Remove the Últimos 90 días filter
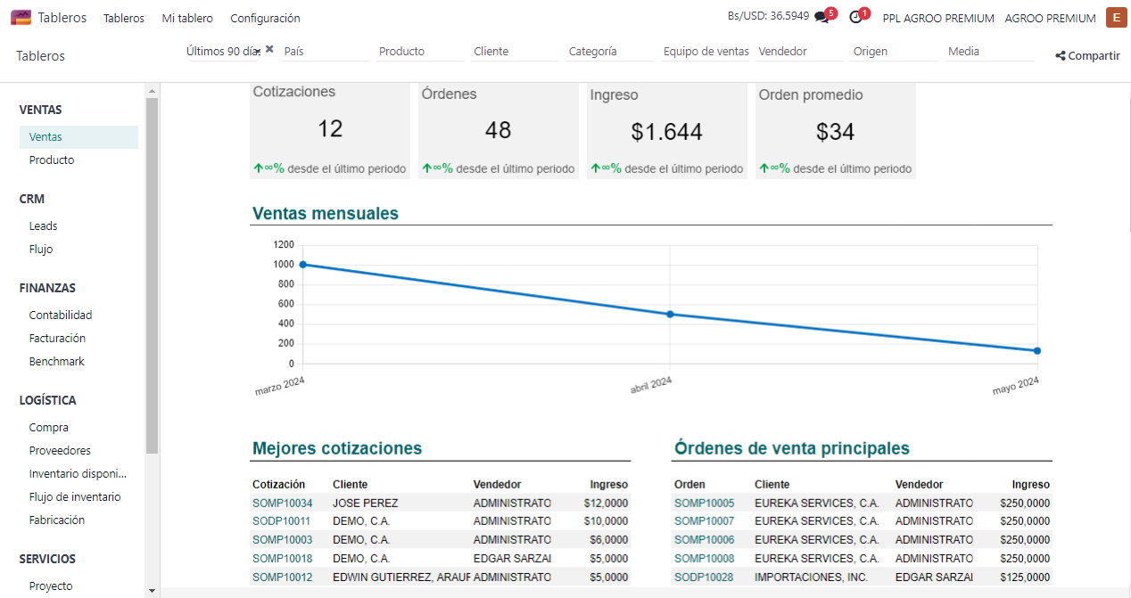This screenshot has width=1131, height=598. point(269,49)
